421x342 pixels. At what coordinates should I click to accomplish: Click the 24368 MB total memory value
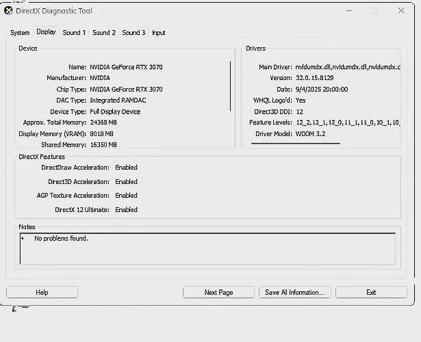103,122
